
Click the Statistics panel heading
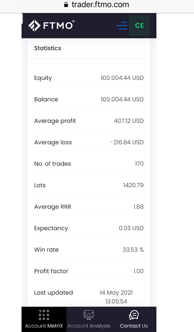tap(48, 48)
